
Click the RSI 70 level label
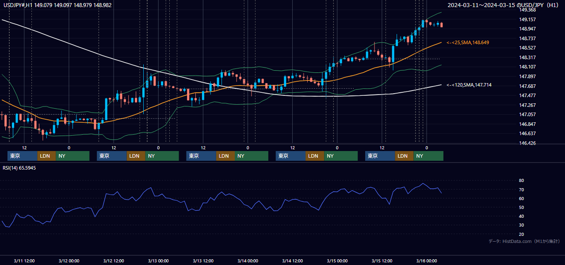521,189
